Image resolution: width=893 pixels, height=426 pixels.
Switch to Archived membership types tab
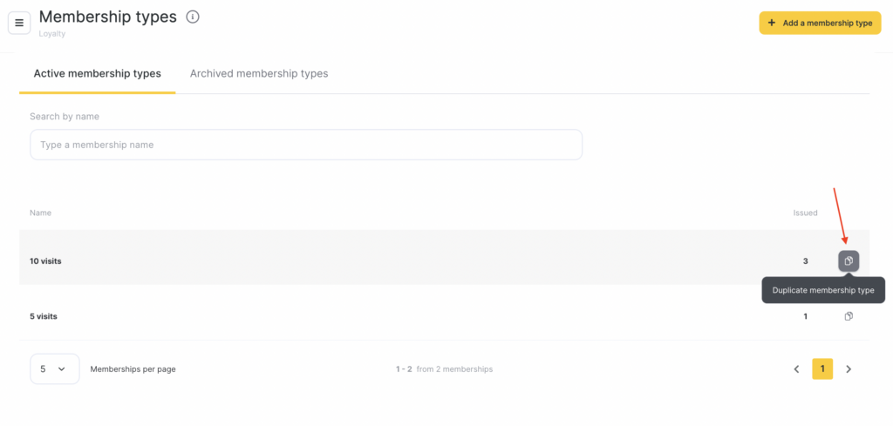point(259,73)
